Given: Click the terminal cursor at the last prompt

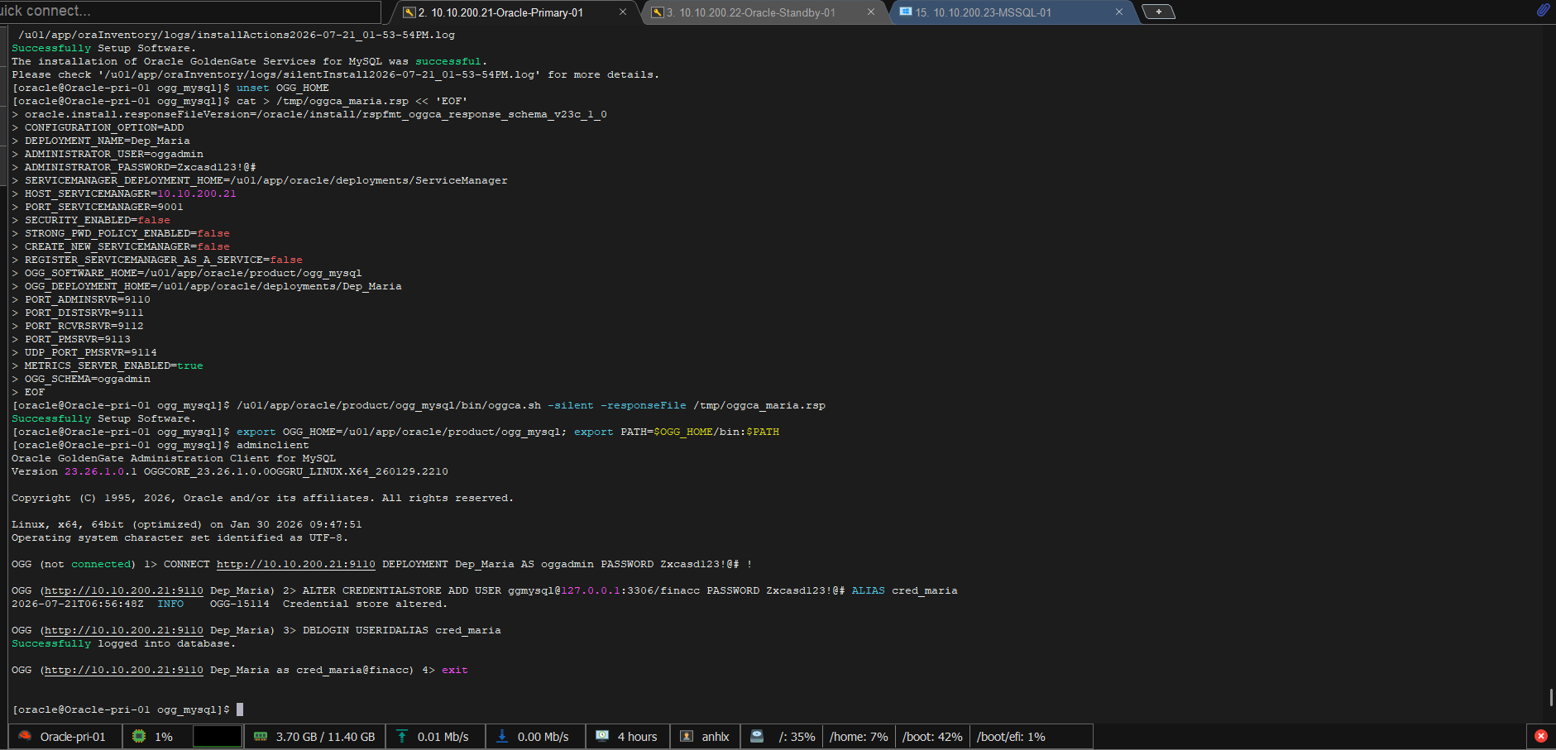Looking at the screenshot, I should tap(240, 709).
